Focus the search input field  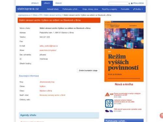click(x=118, y=3)
